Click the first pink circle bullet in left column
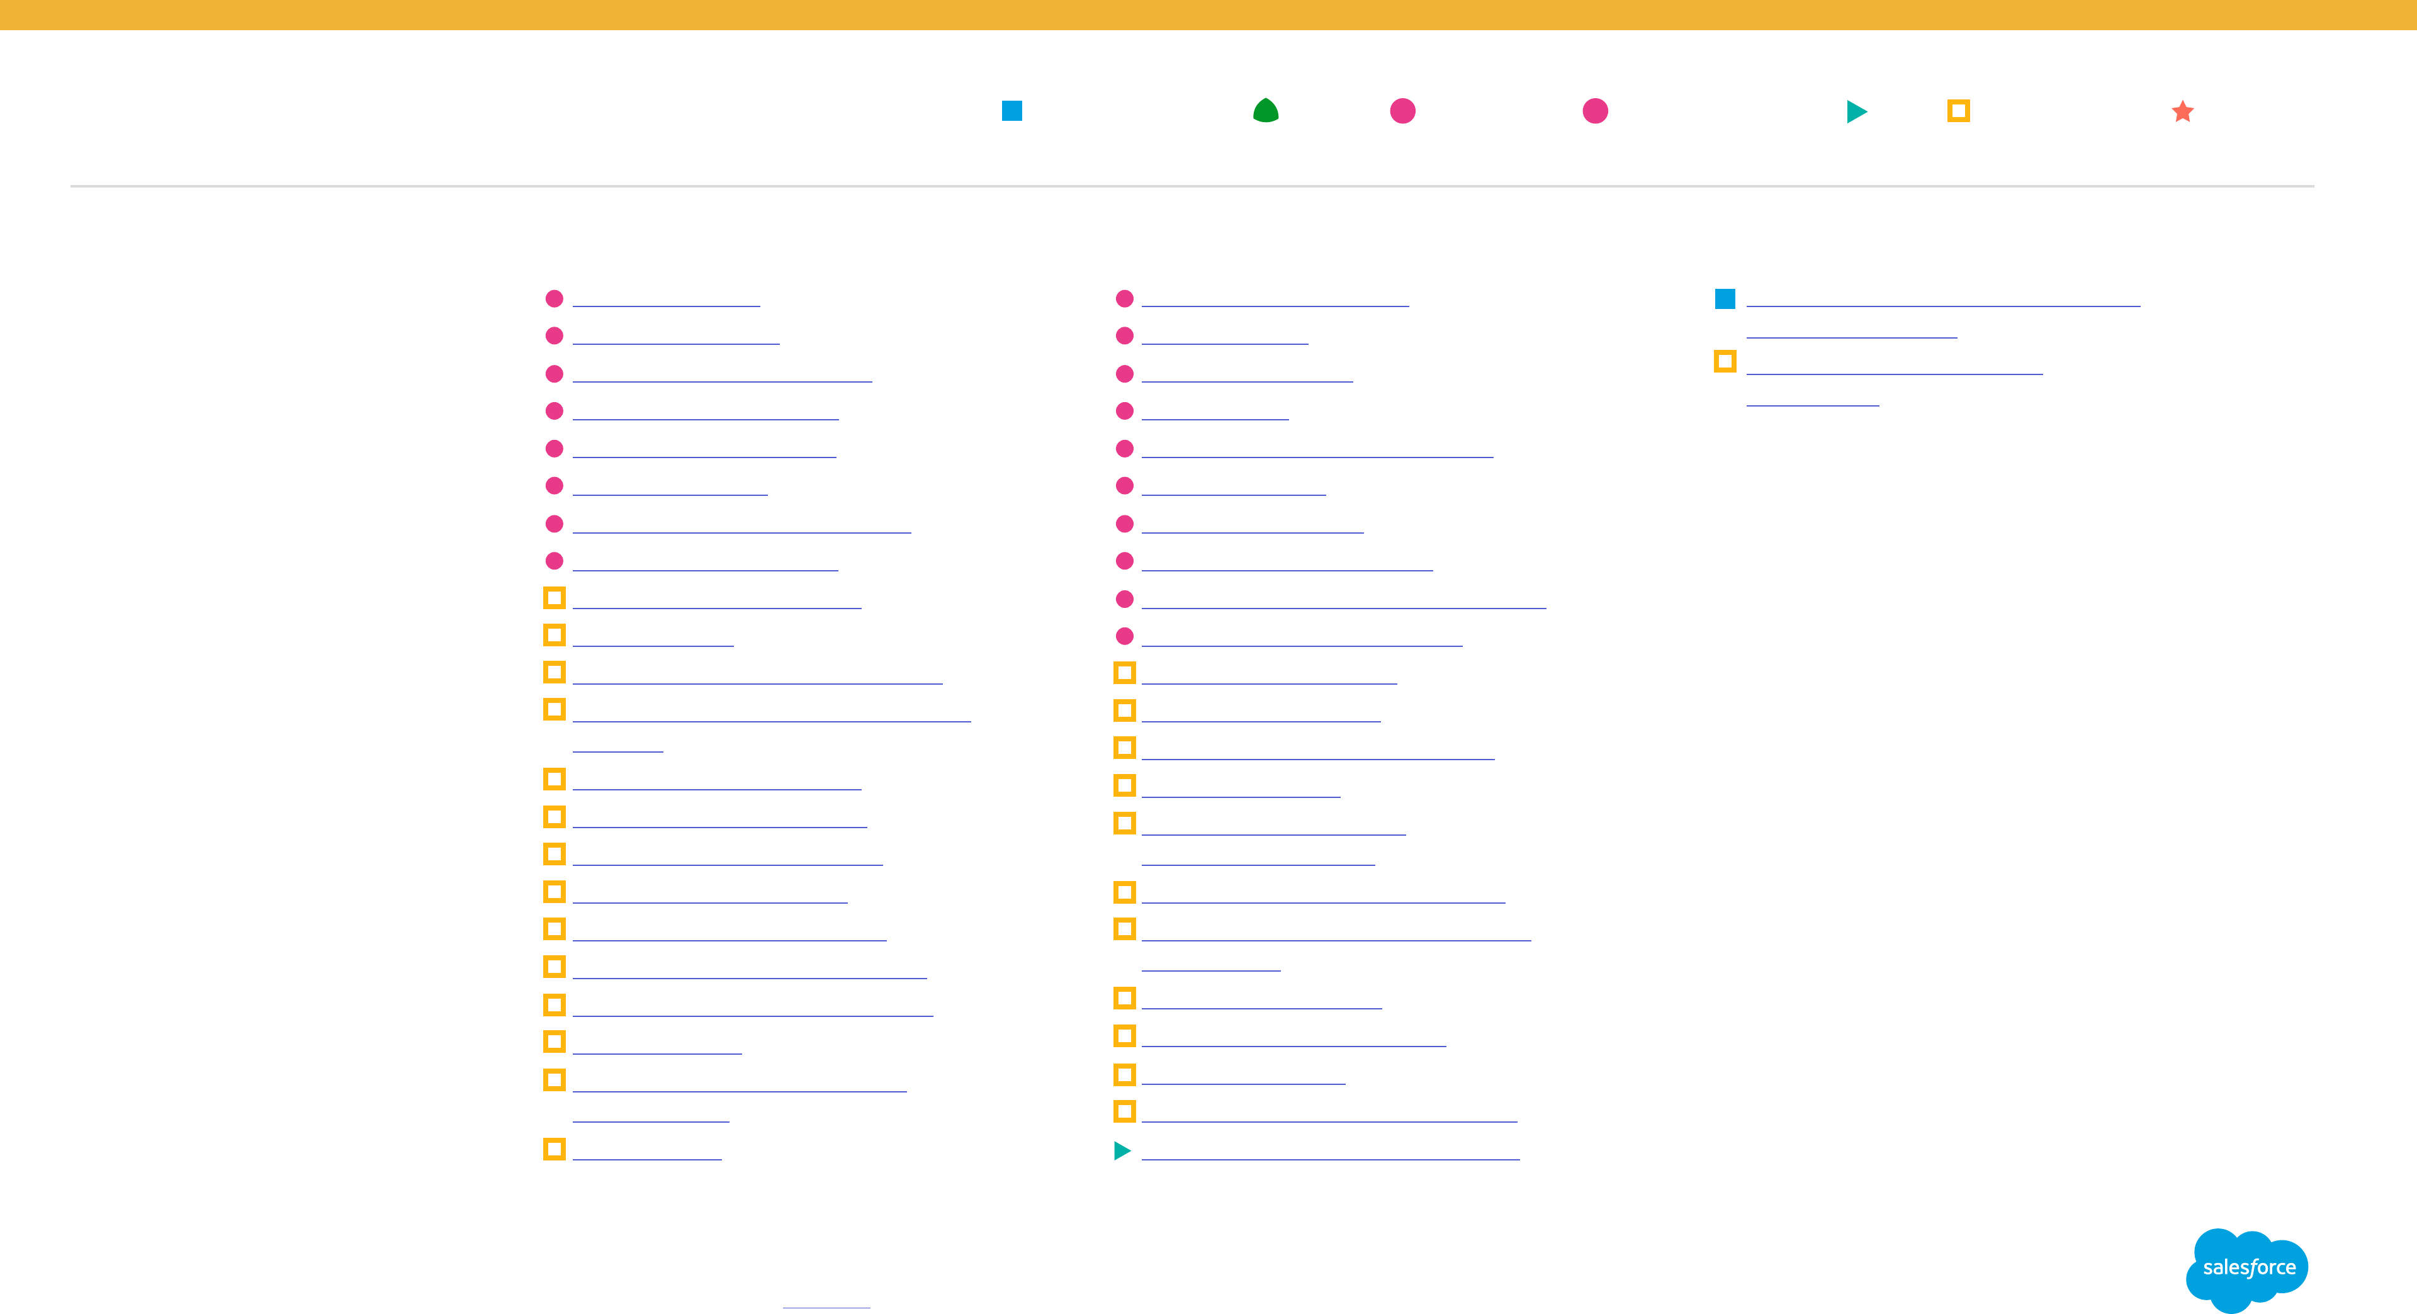2417x1314 pixels. coord(555,298)
